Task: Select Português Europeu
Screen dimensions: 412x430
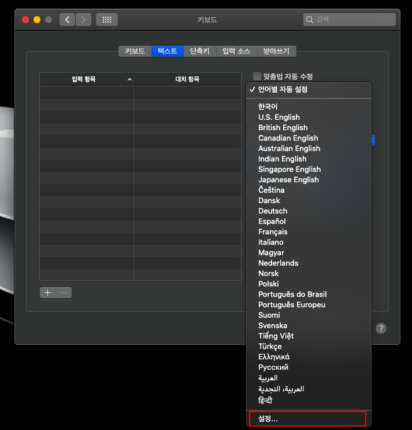Action: (309, 304)
